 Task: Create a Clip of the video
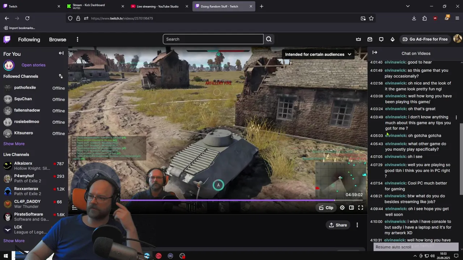(326, 208)
